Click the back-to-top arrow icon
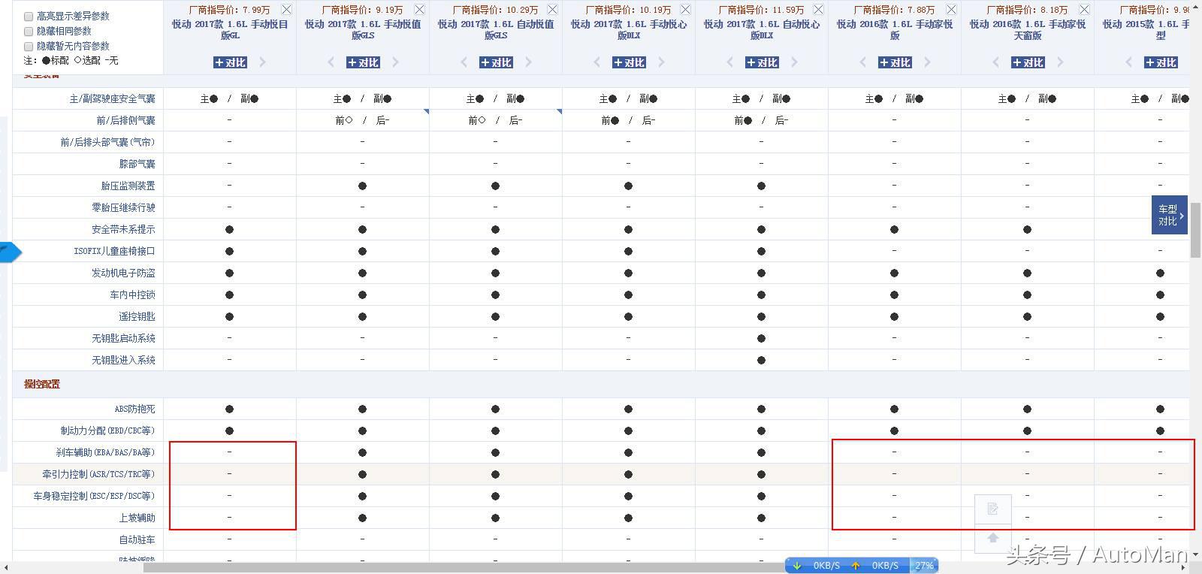This screenshot has height=574, width=1202. click(992, 538)
